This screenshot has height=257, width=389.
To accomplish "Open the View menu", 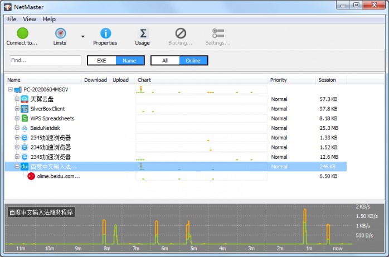I will [x=30, y=19].
